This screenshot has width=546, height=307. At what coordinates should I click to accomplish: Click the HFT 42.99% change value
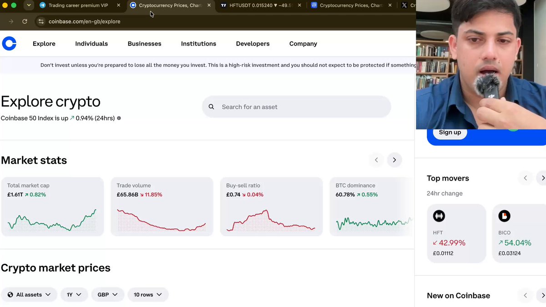449,243
